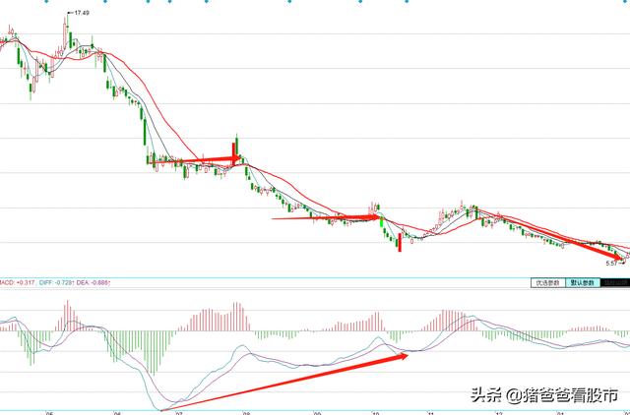
Task: Select the 08 month label on time axis
Action: click(x=247, y=412)
